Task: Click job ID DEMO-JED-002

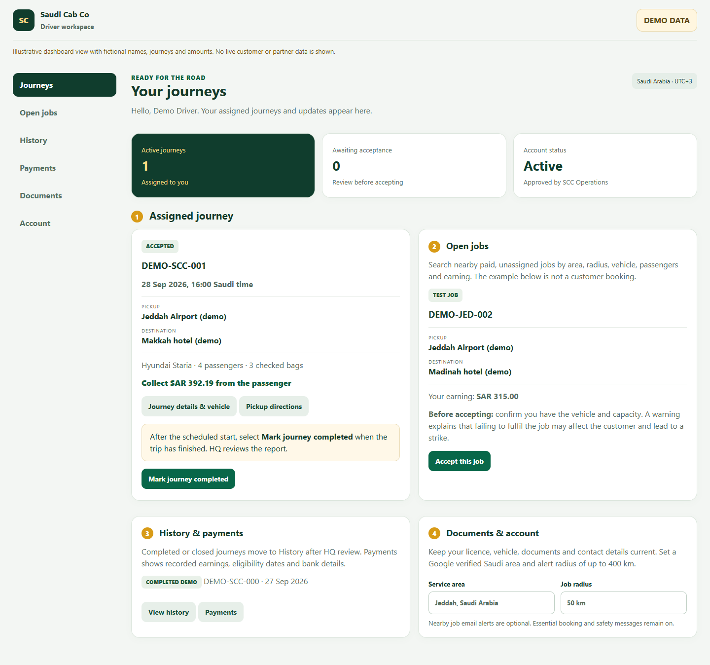Action: pos(461,314)
